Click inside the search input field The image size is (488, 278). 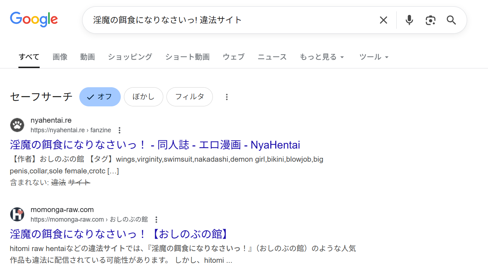(x=230, y=20)
